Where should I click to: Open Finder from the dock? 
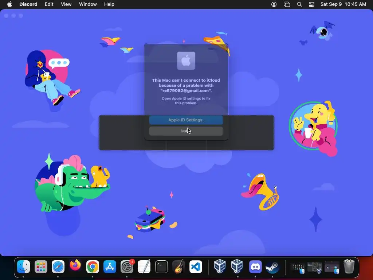tap(24, 267)
